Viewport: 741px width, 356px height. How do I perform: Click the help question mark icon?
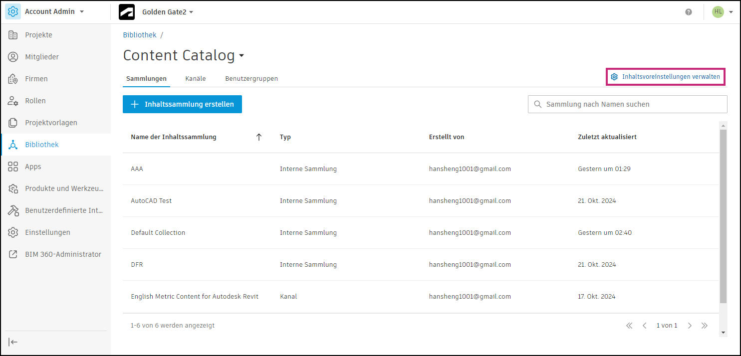point(689,12)
